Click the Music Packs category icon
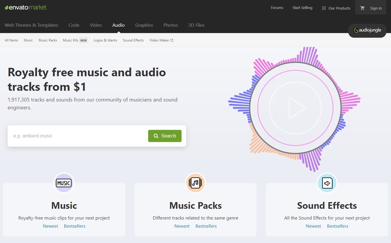This screenshot has width=391, height=243. coord(195,183)
